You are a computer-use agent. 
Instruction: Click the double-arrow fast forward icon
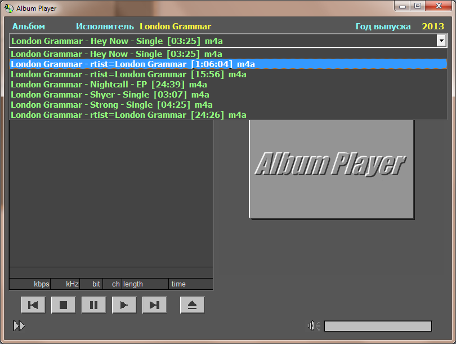pyautogui.click(x=19, y=325)
